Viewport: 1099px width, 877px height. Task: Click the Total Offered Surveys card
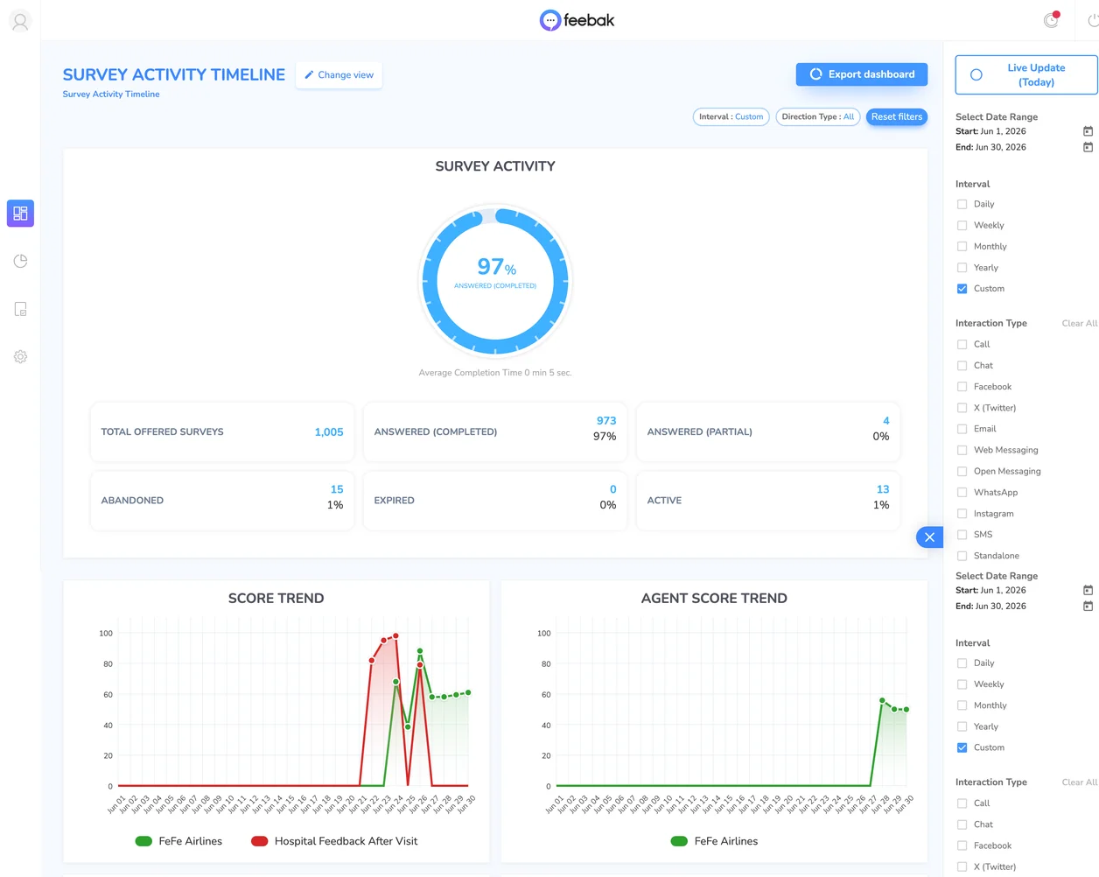pyautogui.click(x=222, y=431)
